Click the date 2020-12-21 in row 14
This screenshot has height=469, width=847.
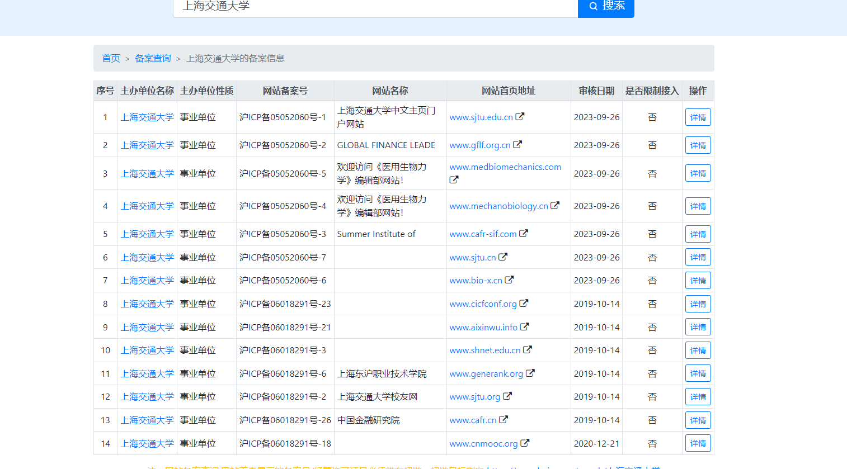pos(596,444)
